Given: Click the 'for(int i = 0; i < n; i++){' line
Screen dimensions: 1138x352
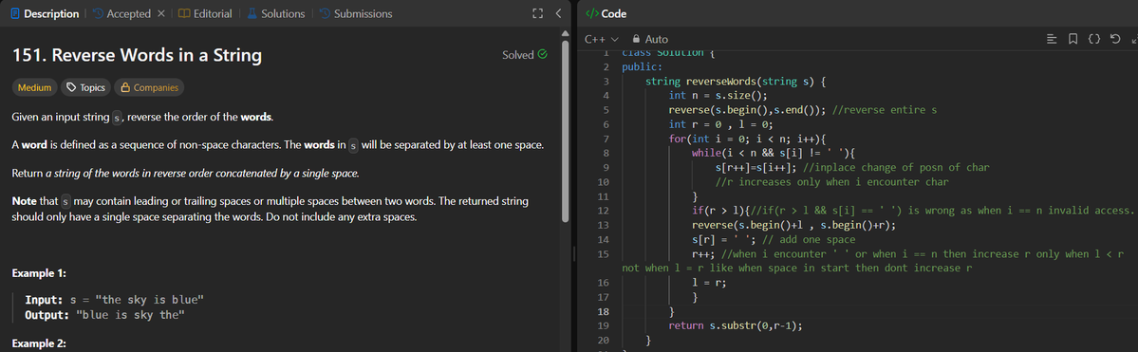Looking at the screenshot, I should (748, 139).
